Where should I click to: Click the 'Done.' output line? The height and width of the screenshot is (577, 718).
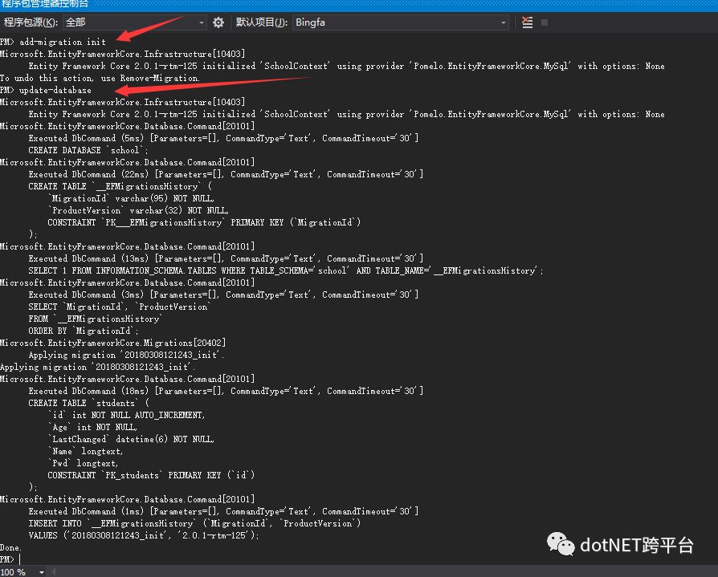pos(11,547)
